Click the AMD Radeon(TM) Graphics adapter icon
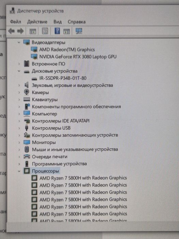 [34, 50]
